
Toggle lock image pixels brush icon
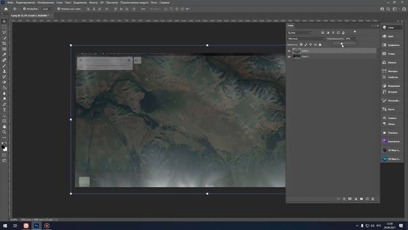click(306, 45)
